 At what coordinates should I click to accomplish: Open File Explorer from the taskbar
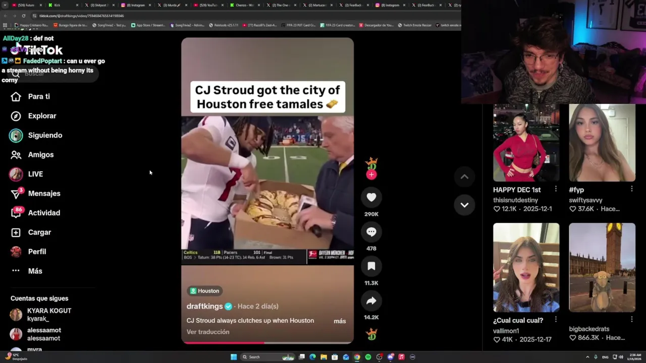click(324, 357)
